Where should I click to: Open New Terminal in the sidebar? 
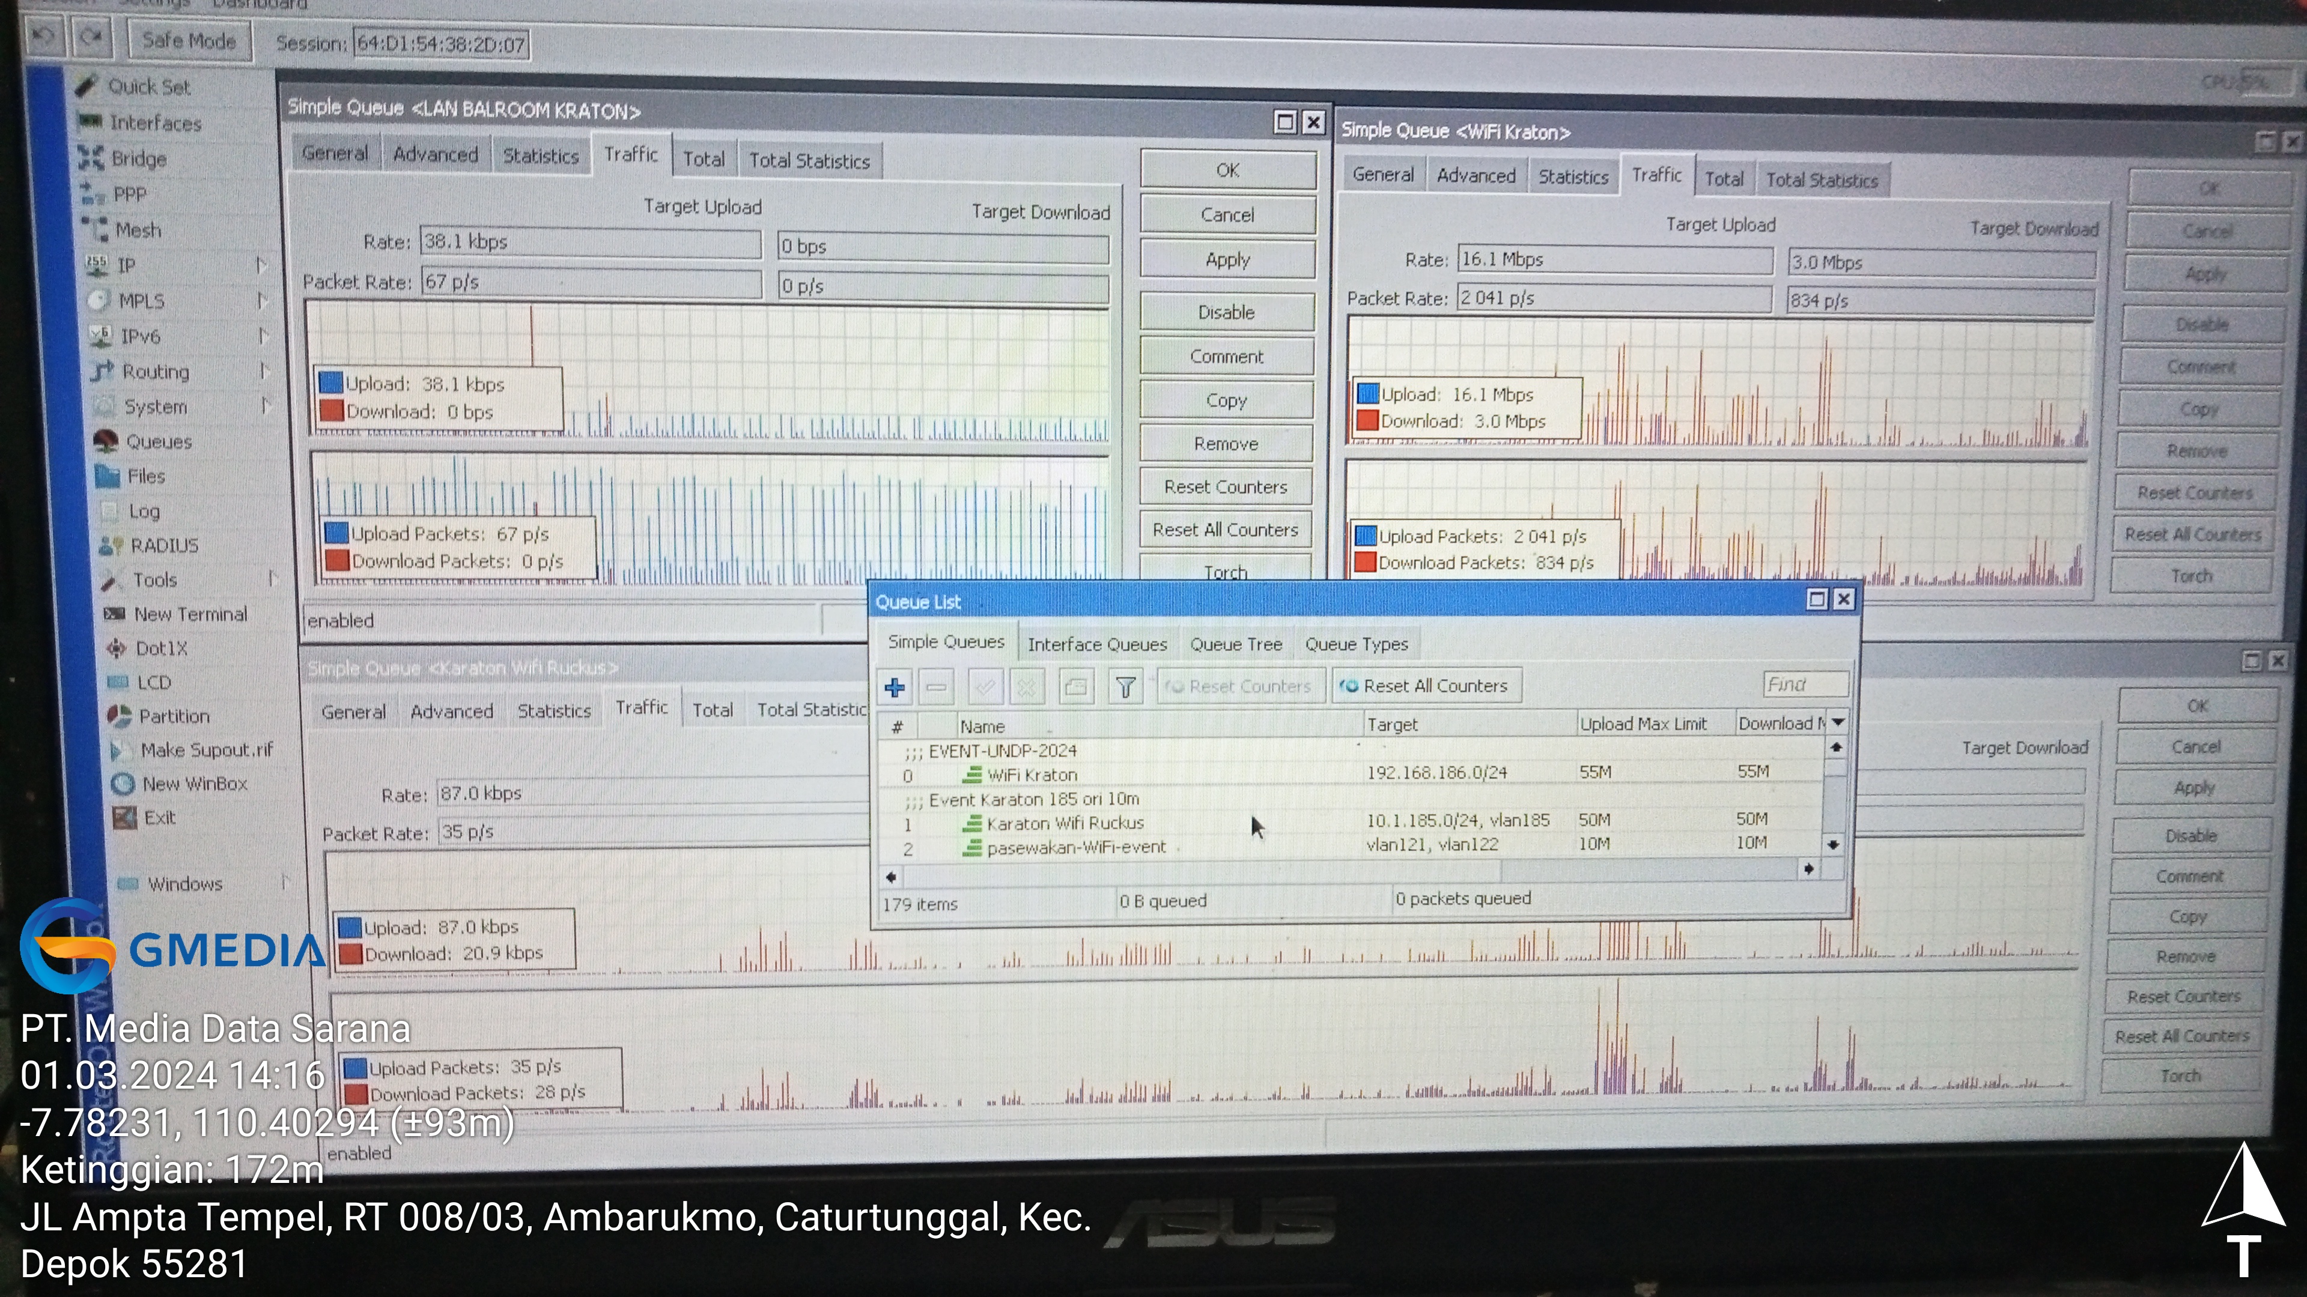click(190, 614)
